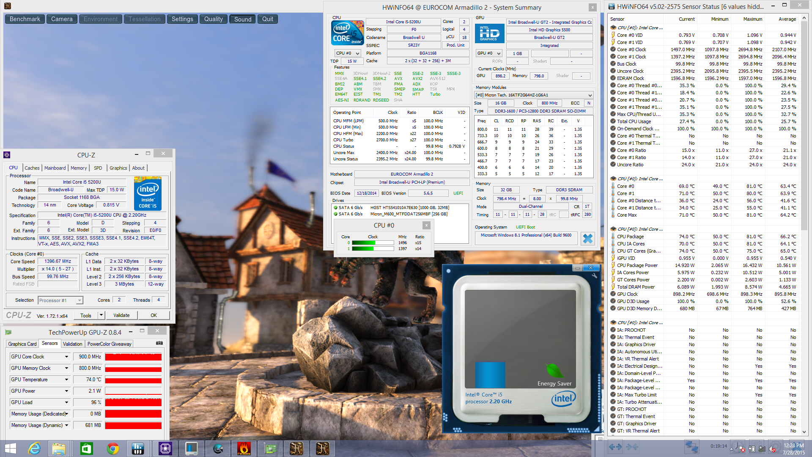The image size is (812, 457).
Task: Click the Tools button in CPU-Z
Action: [x=86, y=315]
